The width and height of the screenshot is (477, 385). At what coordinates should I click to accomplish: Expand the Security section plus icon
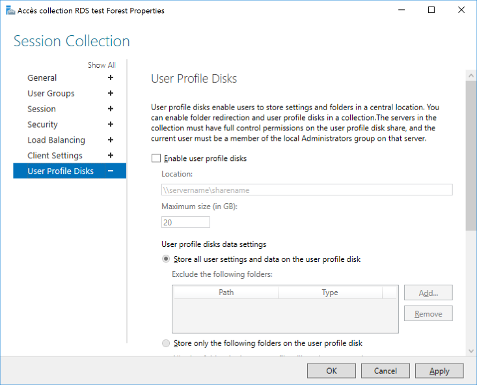[x=111, y=124]
